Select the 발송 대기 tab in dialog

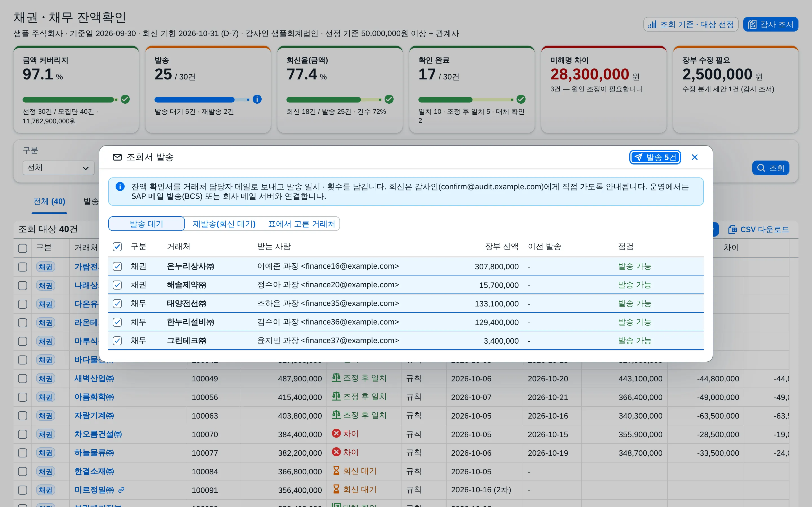click(146, 224)
